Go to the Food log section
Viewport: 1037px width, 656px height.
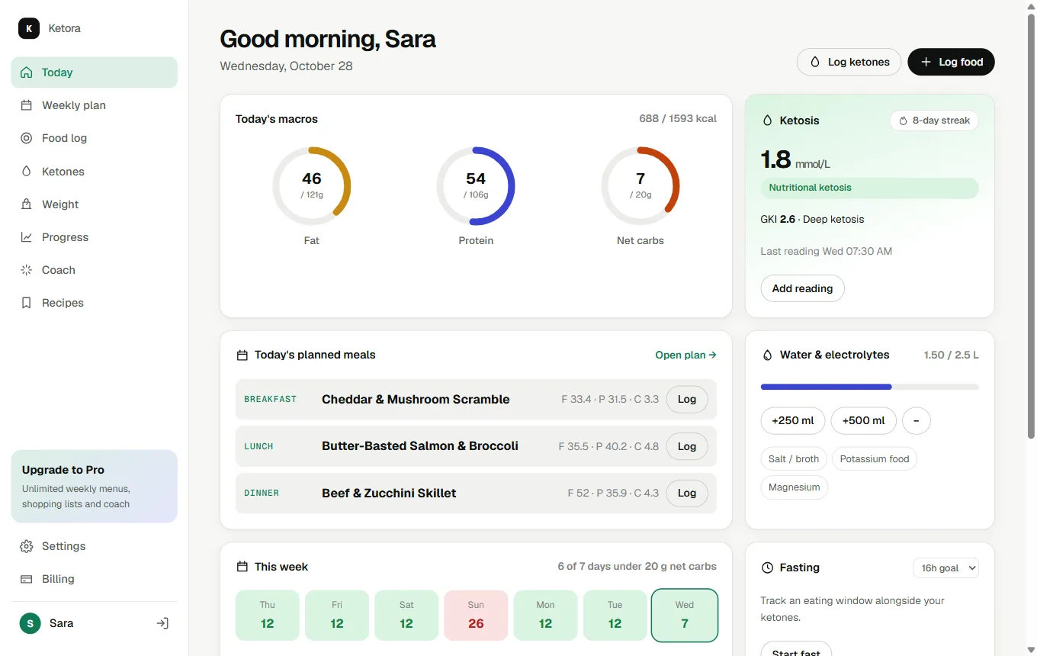pos(95,138)
